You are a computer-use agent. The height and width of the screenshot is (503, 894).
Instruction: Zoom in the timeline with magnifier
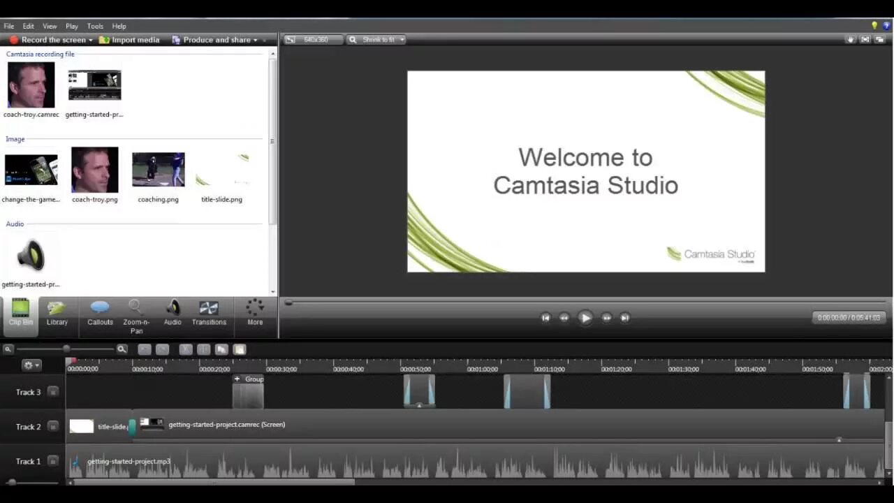pyautogui.click(x=122, y=349)
